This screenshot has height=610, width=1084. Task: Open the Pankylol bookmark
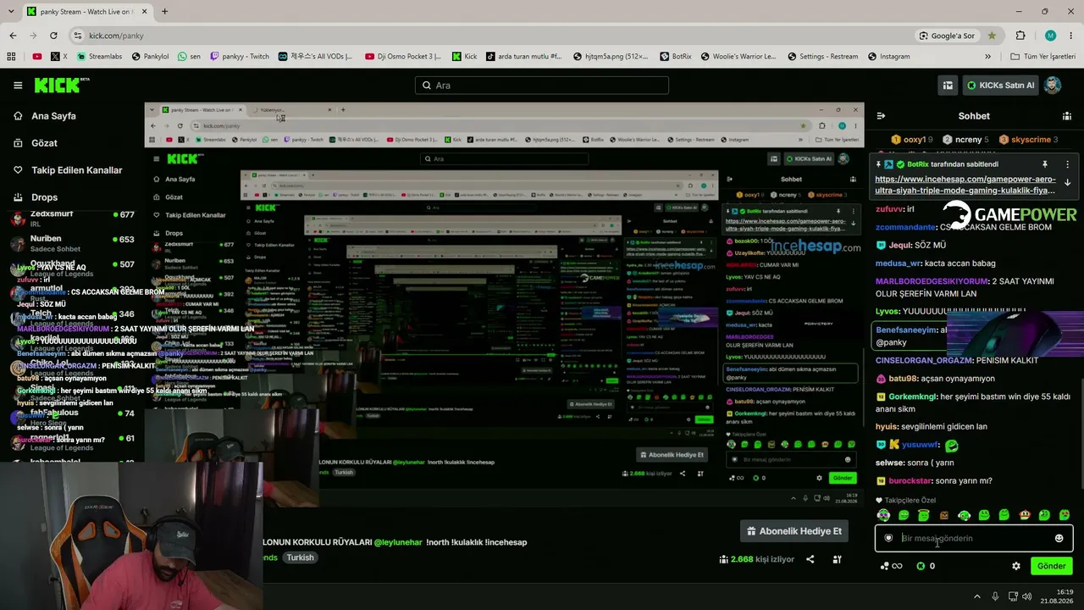point(149,57)
